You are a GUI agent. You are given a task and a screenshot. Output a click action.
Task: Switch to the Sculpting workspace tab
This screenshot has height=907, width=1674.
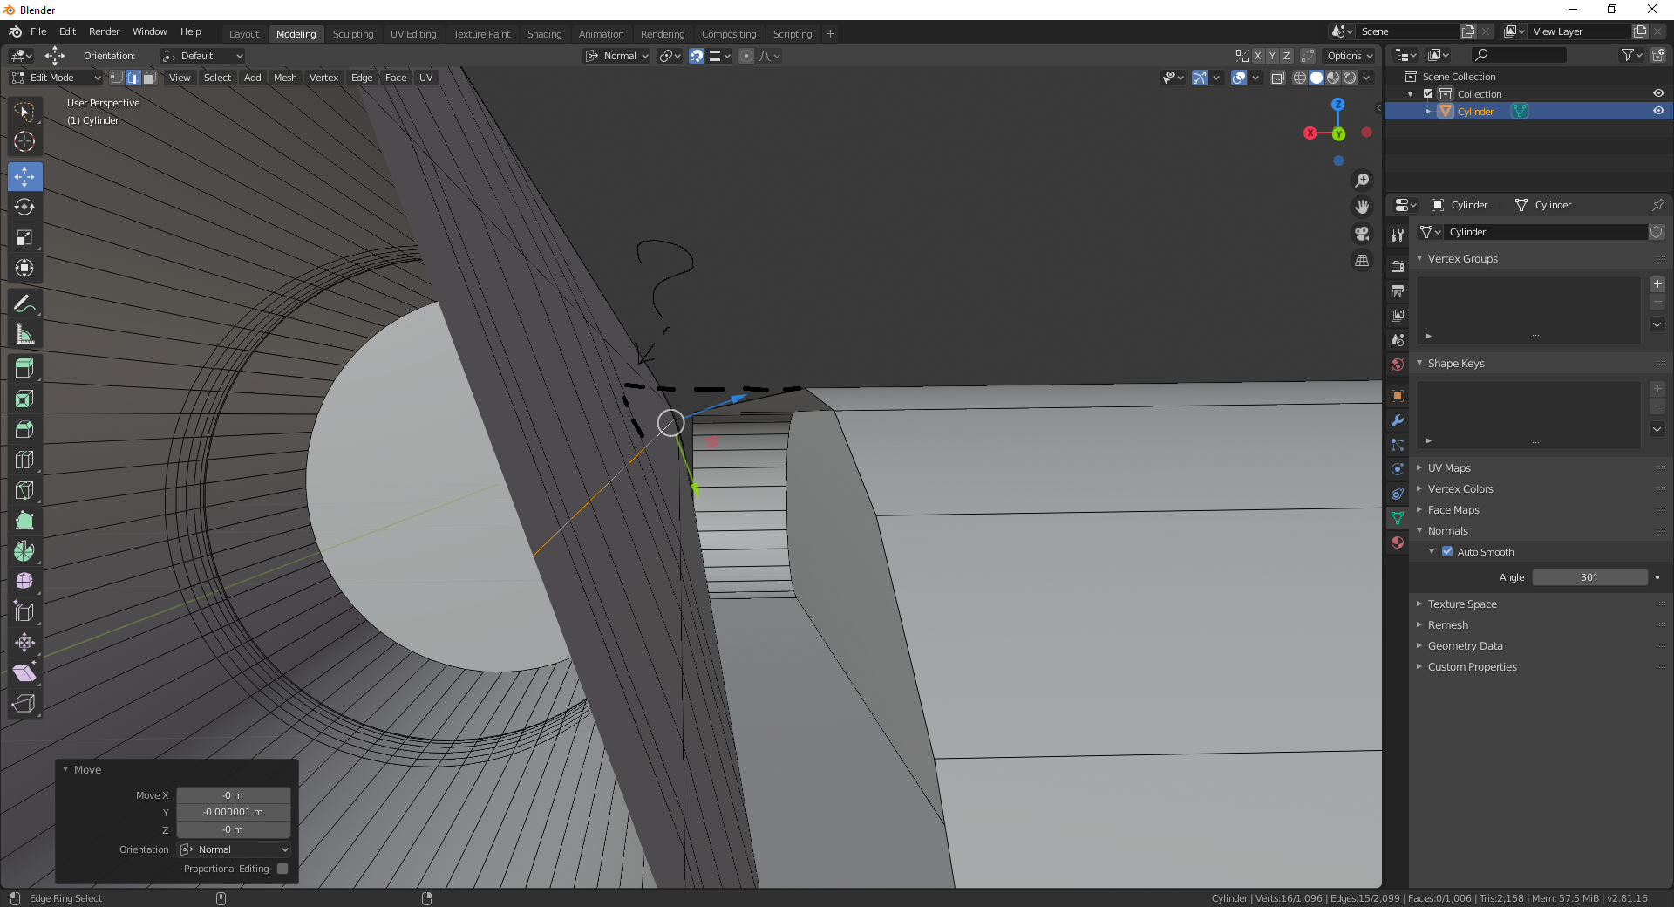point(353,34)
